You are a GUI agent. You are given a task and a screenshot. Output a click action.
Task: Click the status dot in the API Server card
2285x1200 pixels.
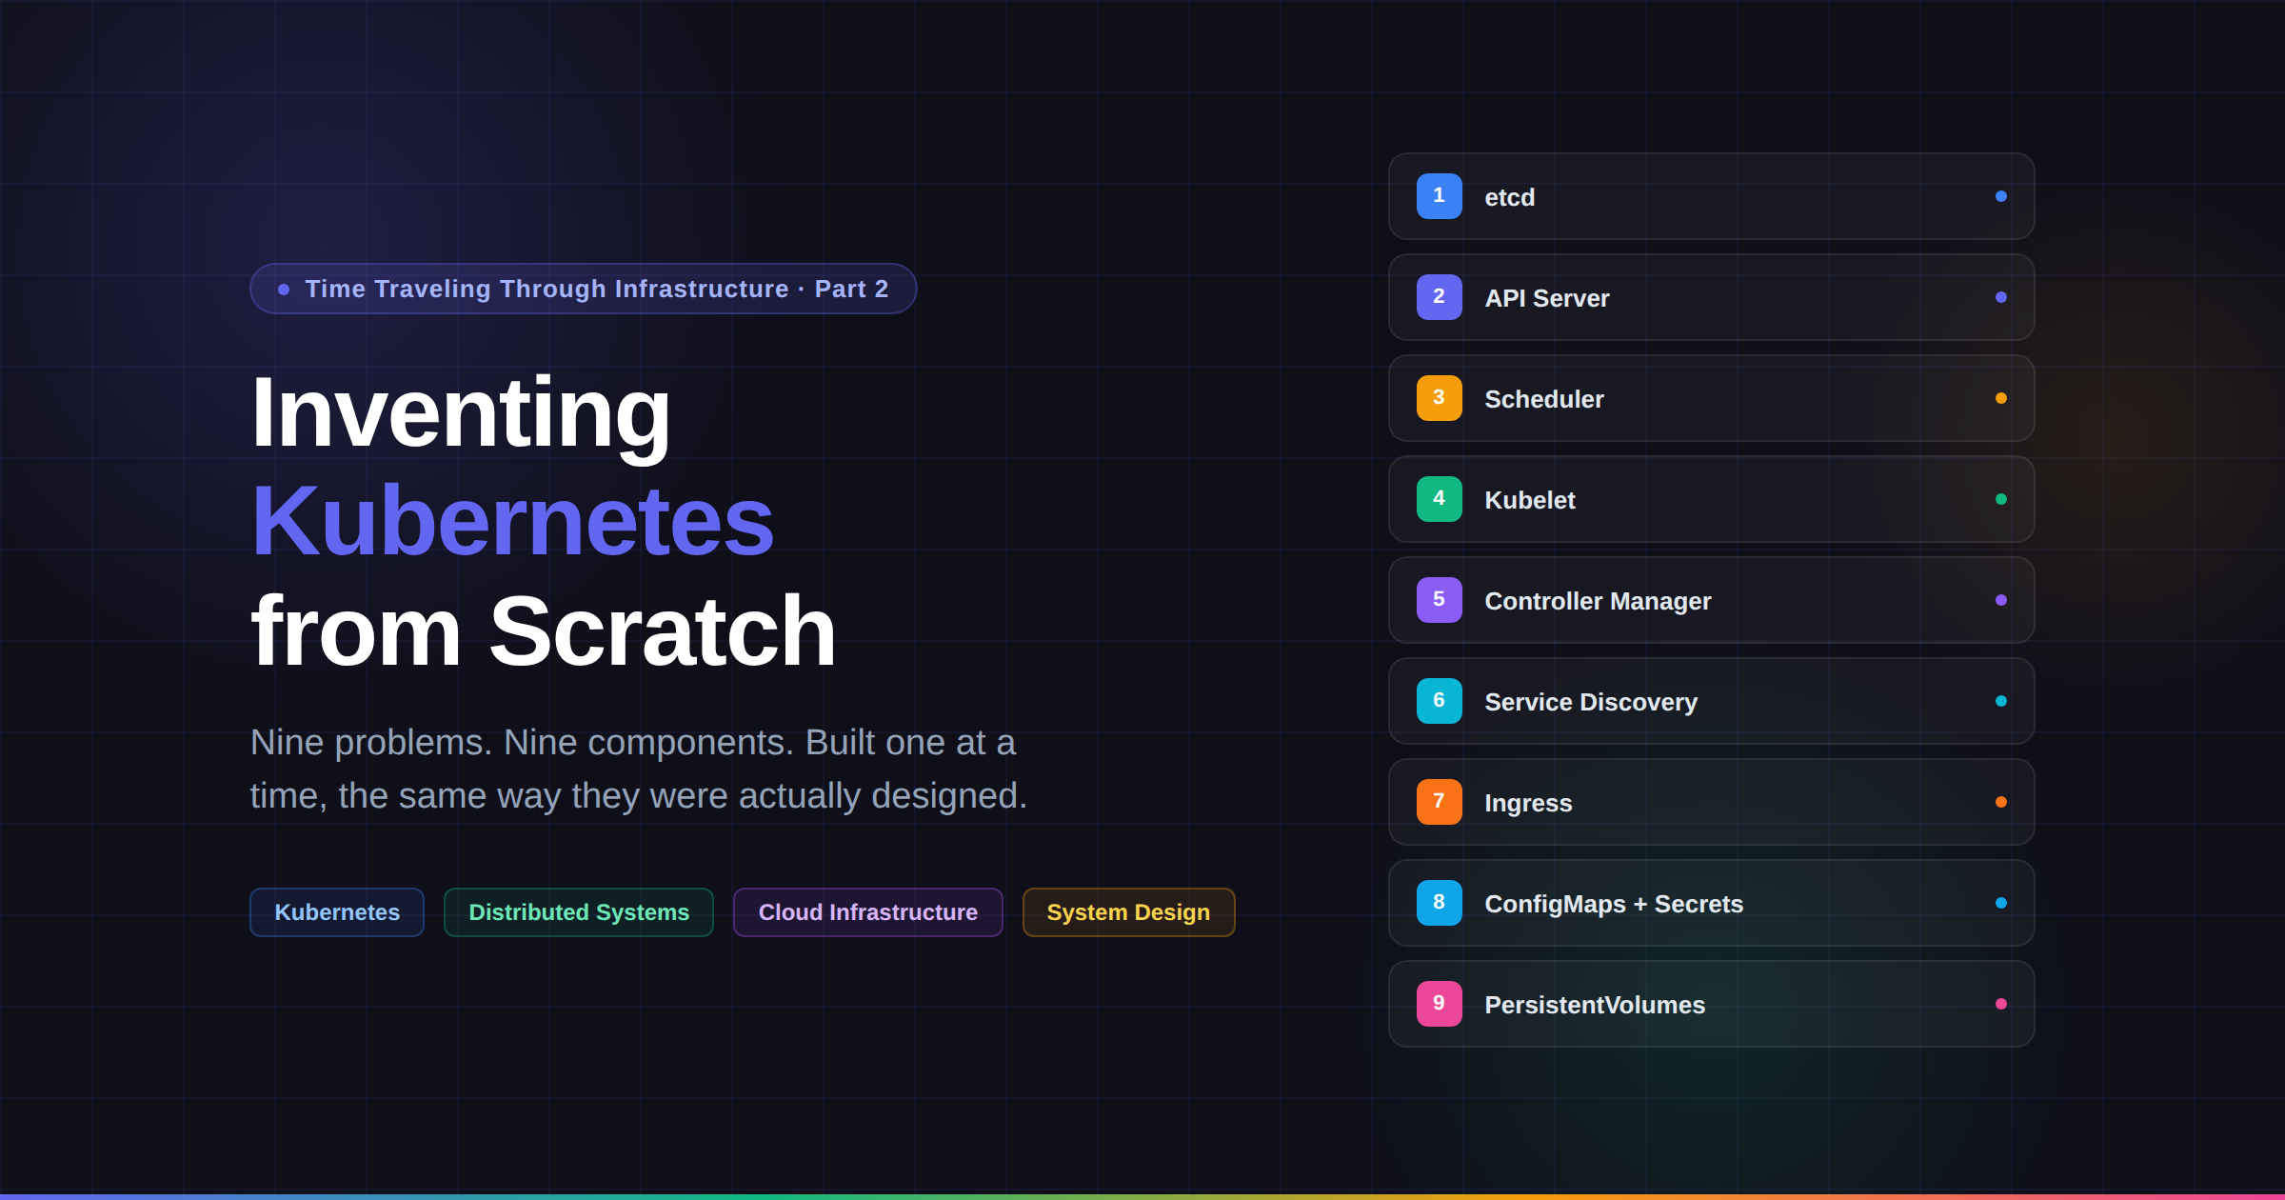pyautogui.click(x=2000, y=297)
